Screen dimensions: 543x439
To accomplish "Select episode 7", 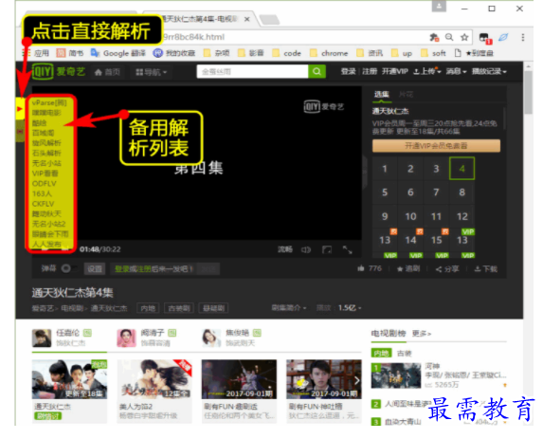I will pyautogui.click(x=436, y=192).
